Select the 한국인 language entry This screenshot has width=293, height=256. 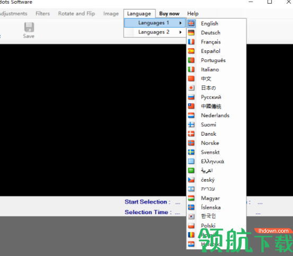tap(216, 216)
